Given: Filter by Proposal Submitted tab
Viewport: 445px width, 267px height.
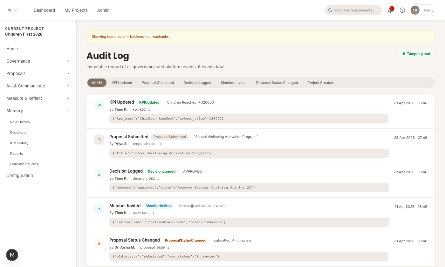Looking at the screenshot, I should [x=158, y=83].
